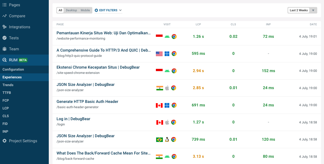This screenshot has width=324, height=164.
Task: Click the 0.02 CLS value
Action: [233, 37]
